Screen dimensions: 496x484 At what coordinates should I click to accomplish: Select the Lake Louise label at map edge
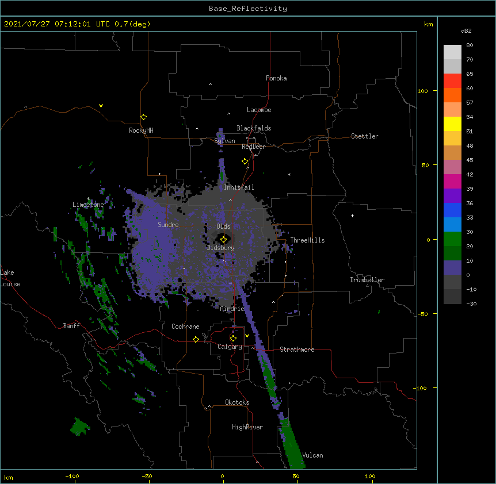pos(10,278)
